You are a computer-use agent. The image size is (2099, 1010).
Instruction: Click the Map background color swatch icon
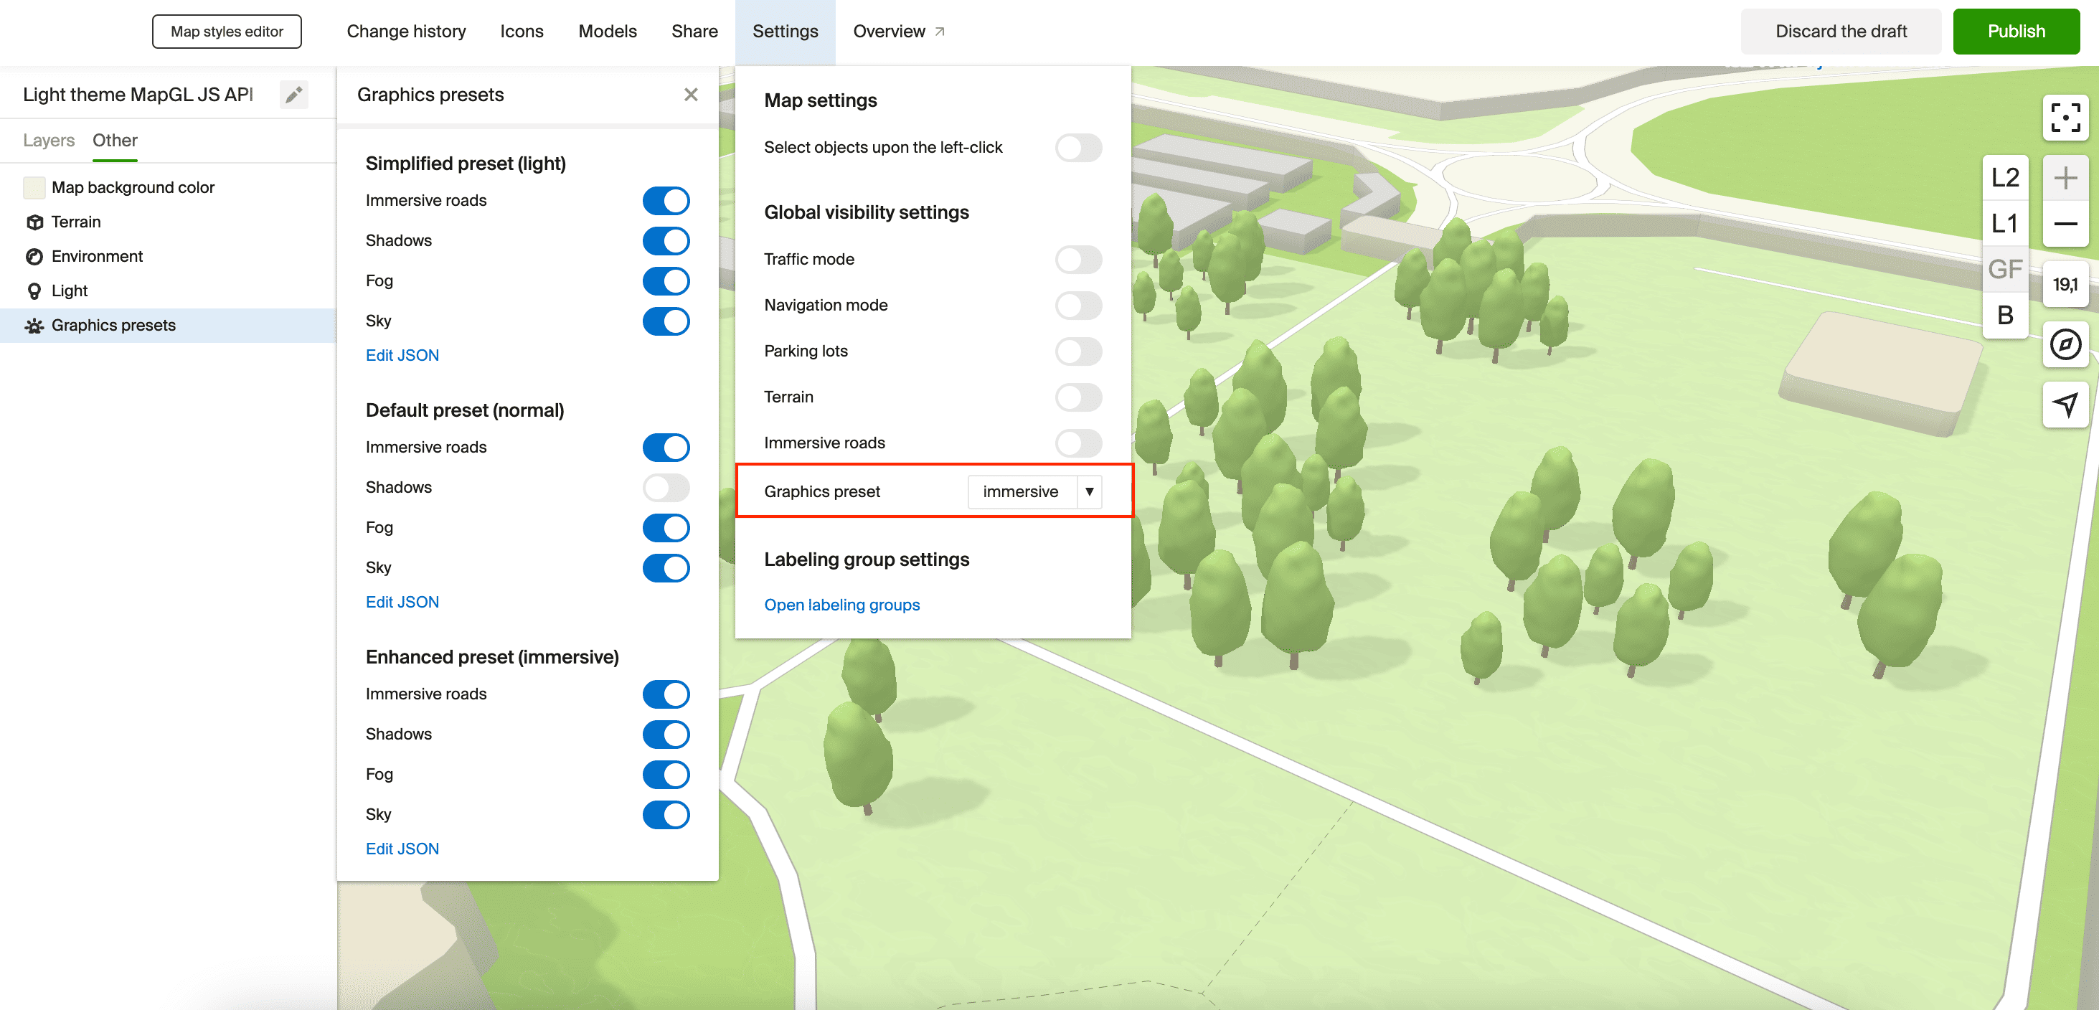pos(32,187)
